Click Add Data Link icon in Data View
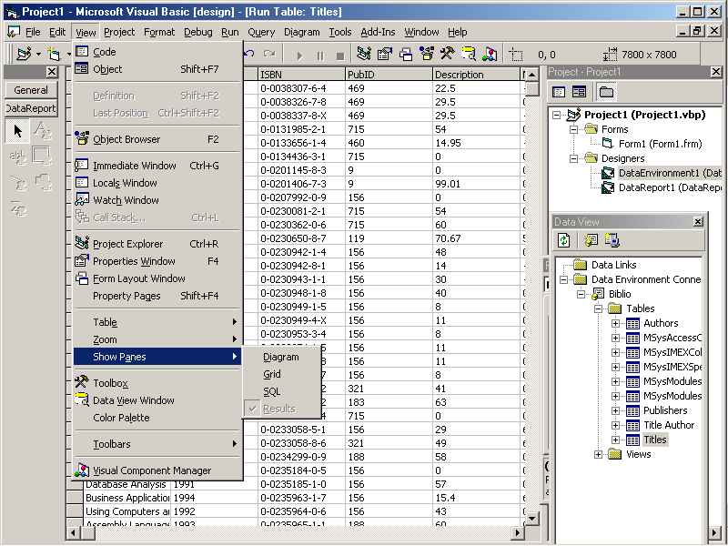The image size is (728, 546). [x=591, y=240]
